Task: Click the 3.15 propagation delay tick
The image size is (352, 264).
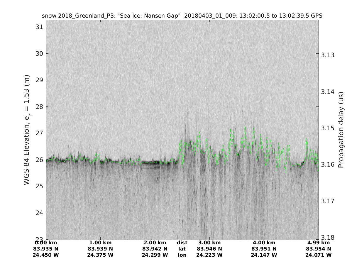Action: [x=327, y=128]
